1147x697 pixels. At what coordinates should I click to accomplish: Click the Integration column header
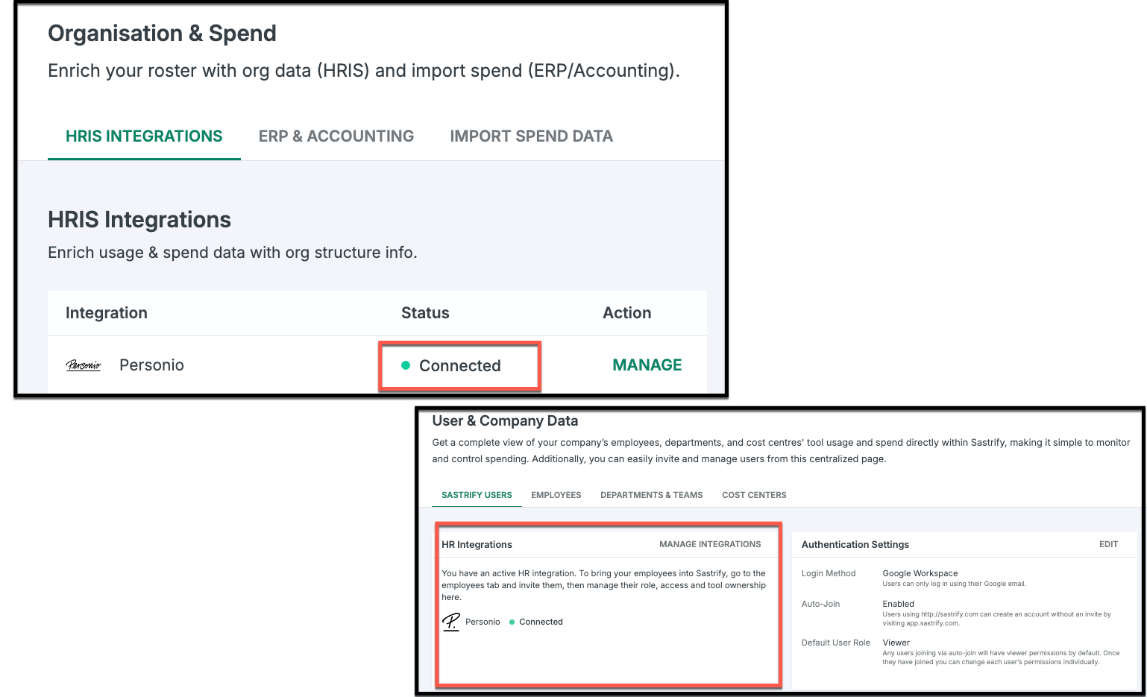(107, 313)
